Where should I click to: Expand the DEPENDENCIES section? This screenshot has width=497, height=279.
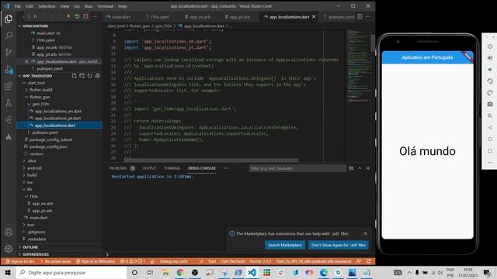pyautogui.click(x=19, y=254)
